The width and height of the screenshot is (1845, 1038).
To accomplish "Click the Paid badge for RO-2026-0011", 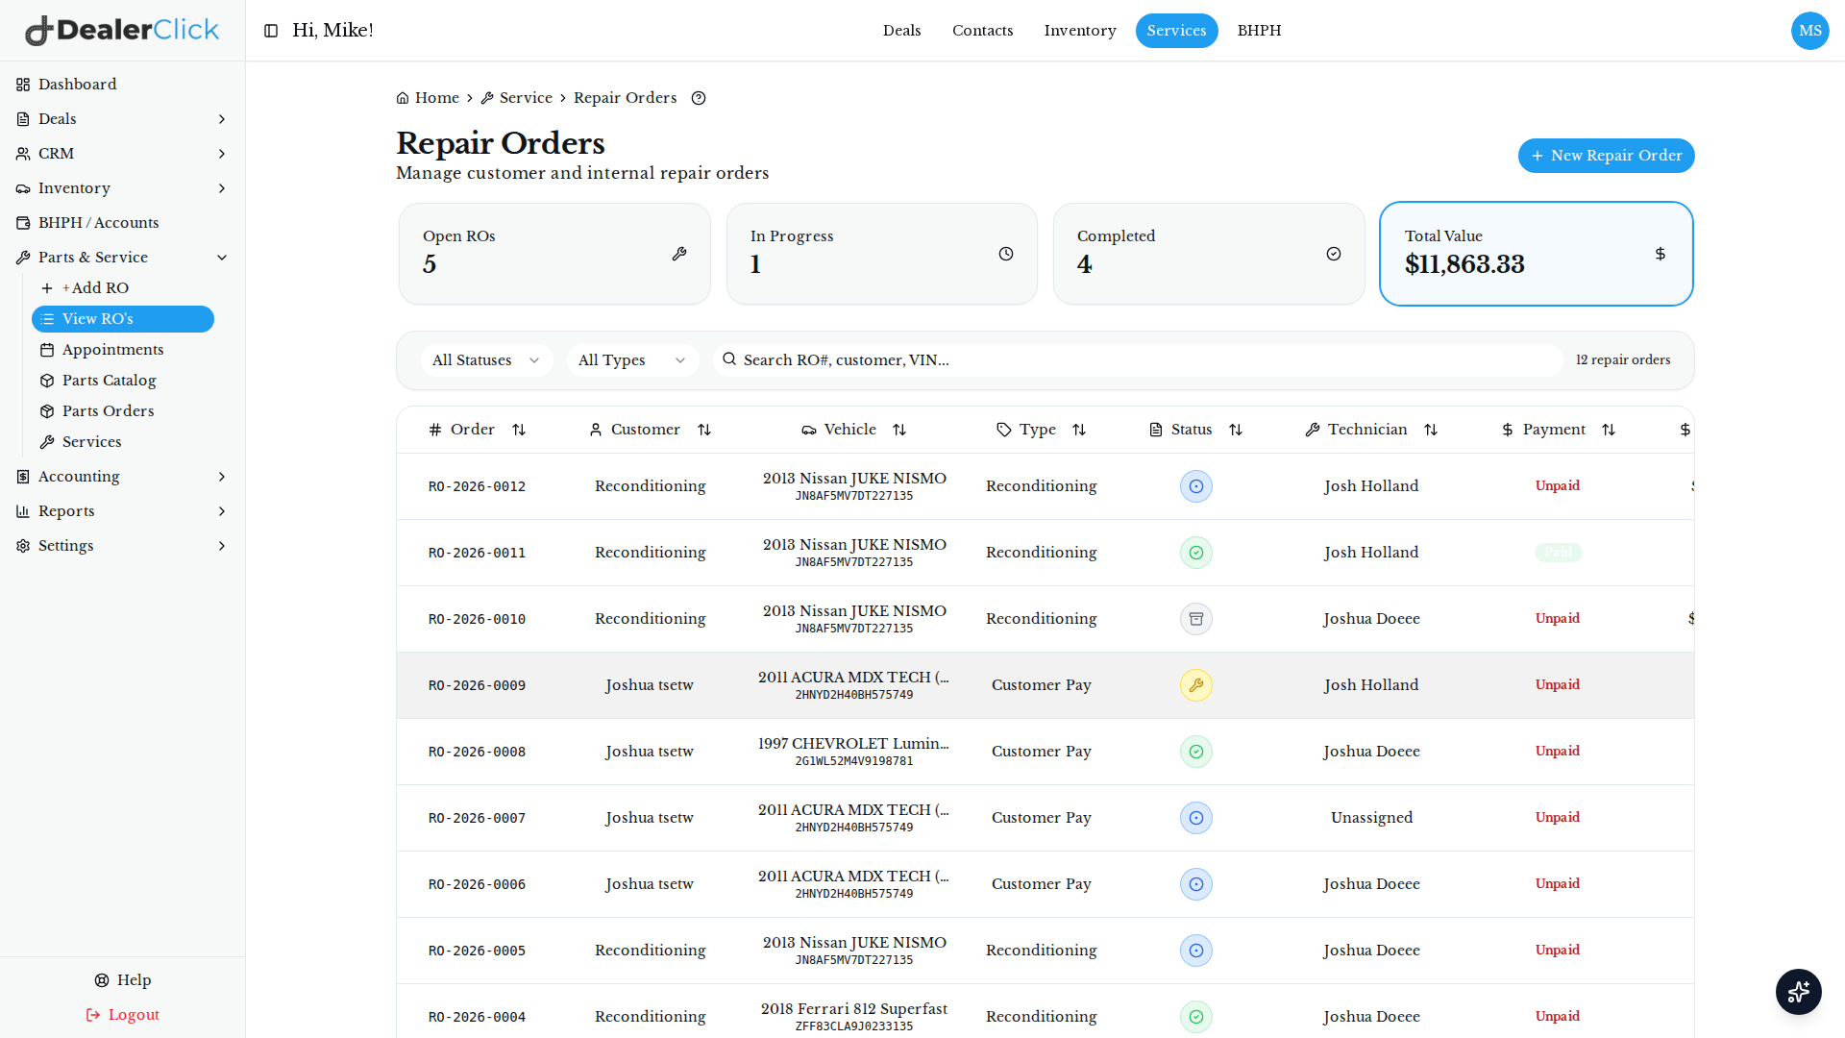I will coord(1558,553).
